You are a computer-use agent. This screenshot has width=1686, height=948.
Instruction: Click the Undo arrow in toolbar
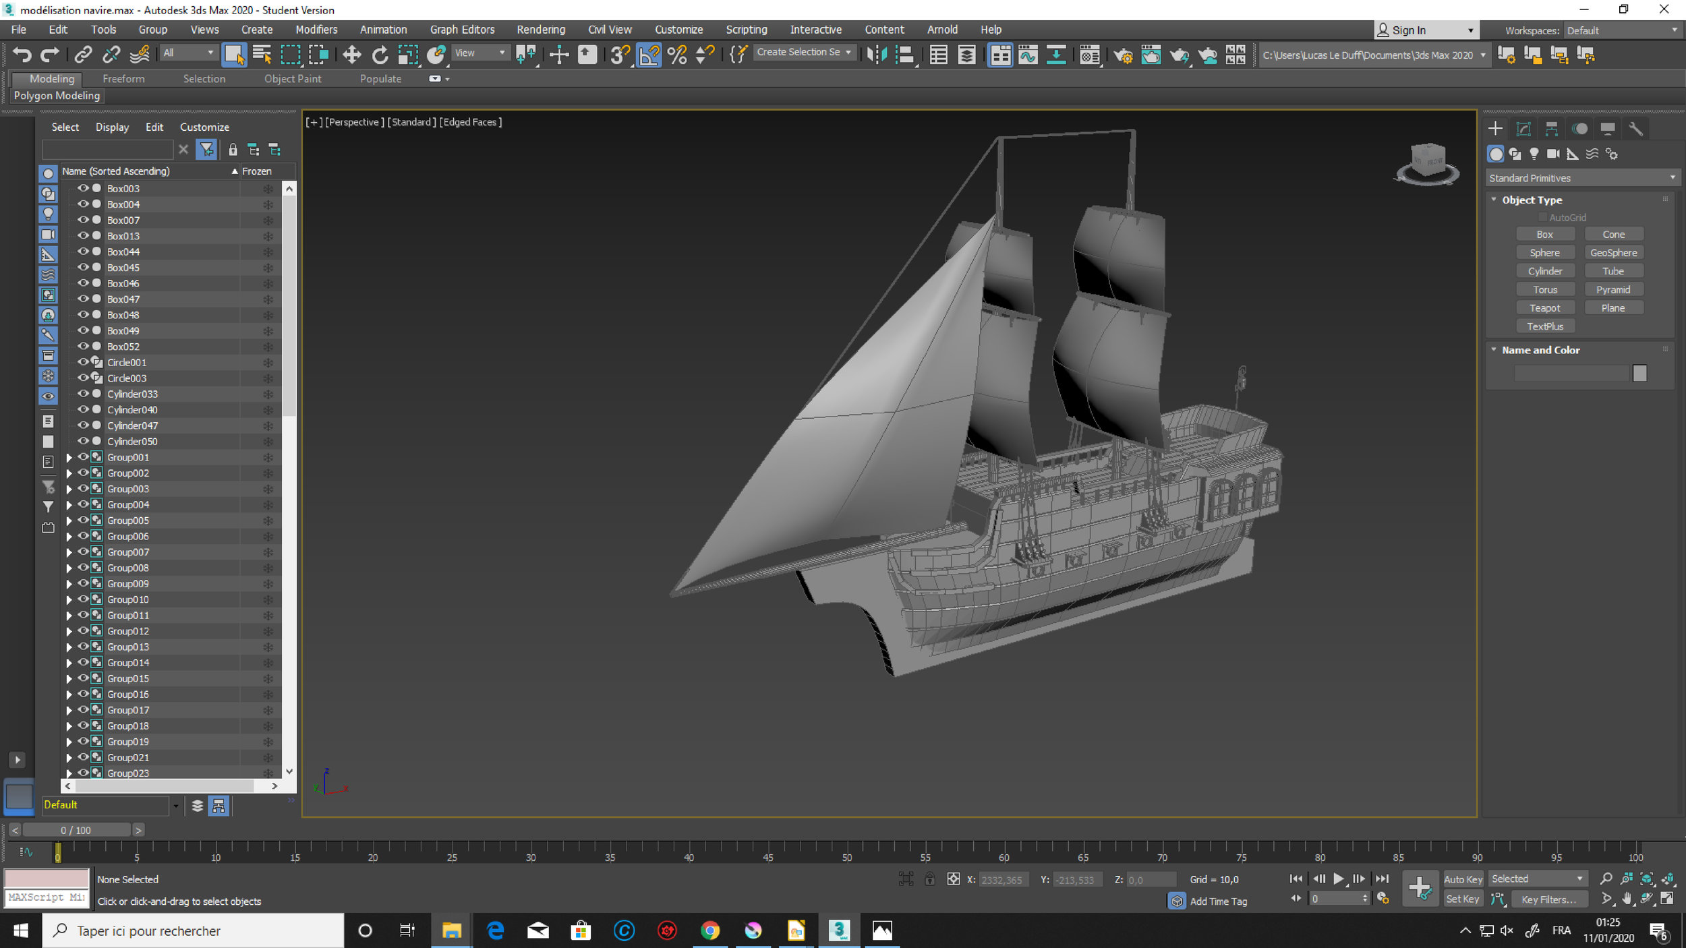click(x=22, y=55)
